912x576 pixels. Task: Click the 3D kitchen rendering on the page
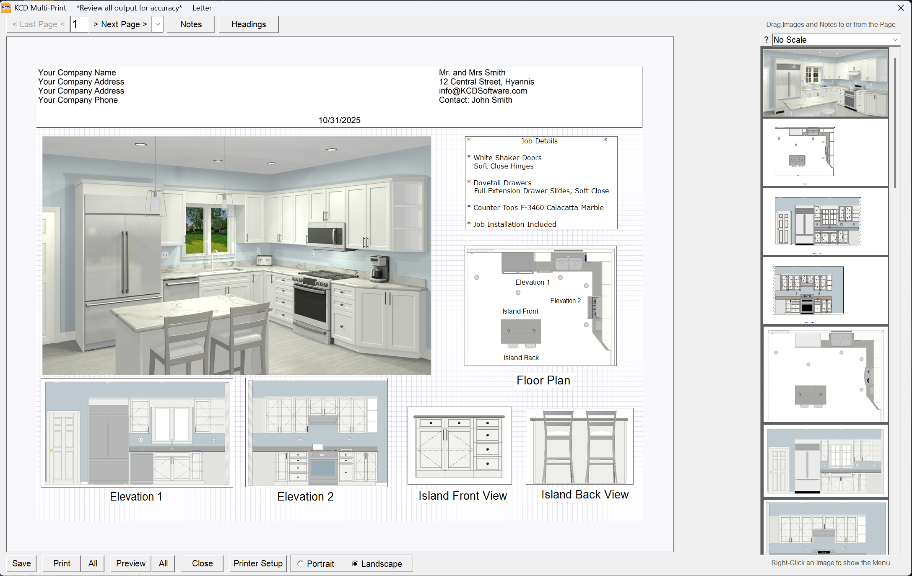pyautogui.click(x=236, y=255)
